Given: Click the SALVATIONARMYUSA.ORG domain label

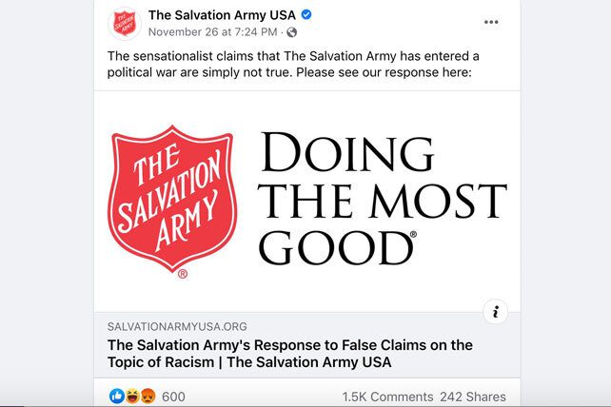Looking at the screenshot, I should click(x=177, y=326).
